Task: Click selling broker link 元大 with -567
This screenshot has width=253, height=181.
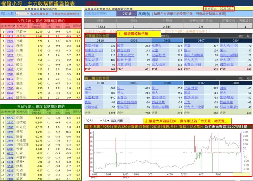Action: pyautogui.click(x=88, y=88)
